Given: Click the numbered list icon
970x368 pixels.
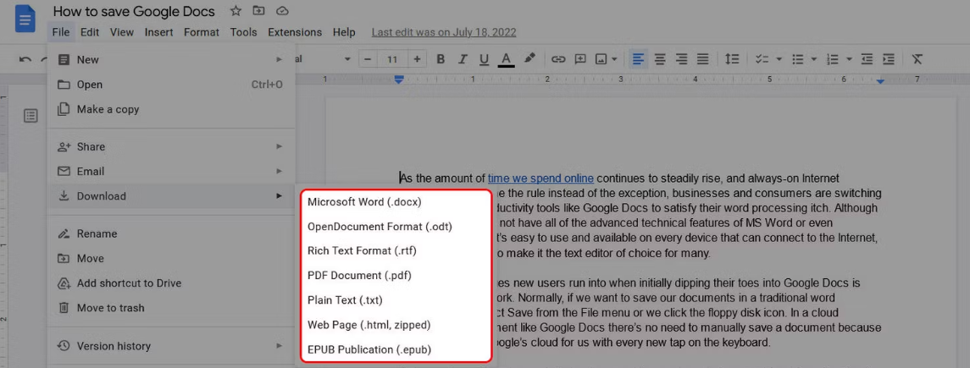Looking at the screenshot, I should tap(833, 59).
